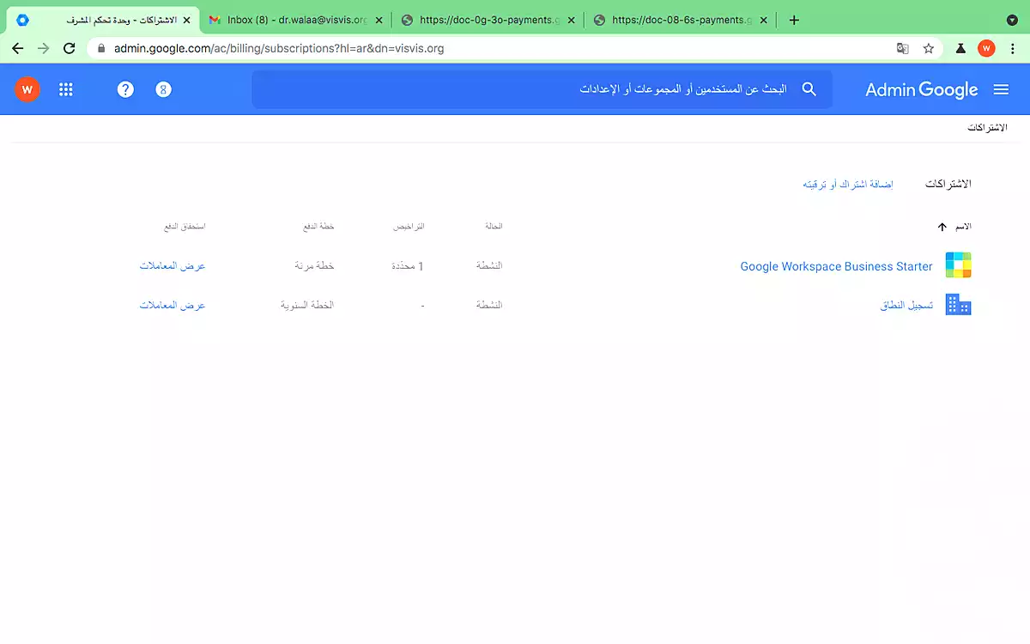Open the تسجيل النطاق subscription link

click(906, 306)
